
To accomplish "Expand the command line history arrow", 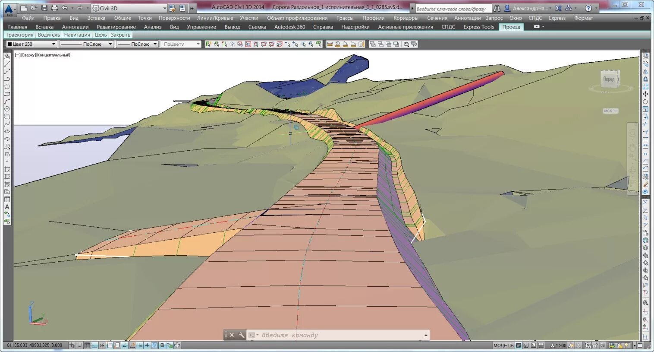I will pyautogui.click(x=426, y=335).
